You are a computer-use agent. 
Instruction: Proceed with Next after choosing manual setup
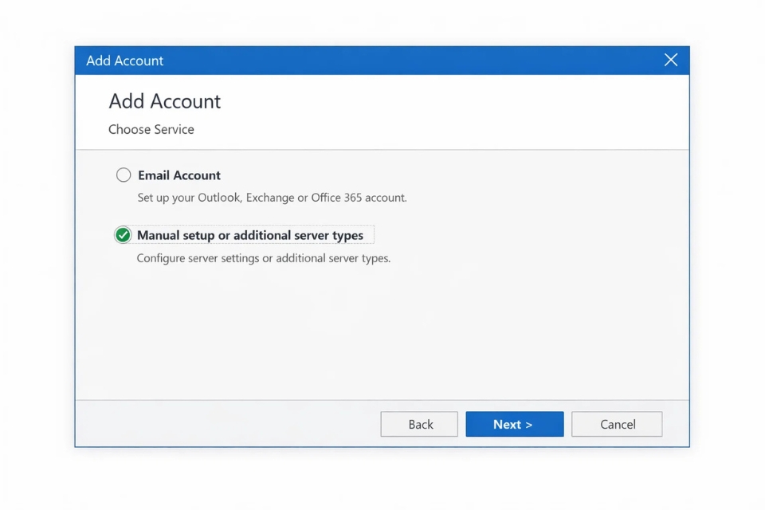tap(514, 424)
